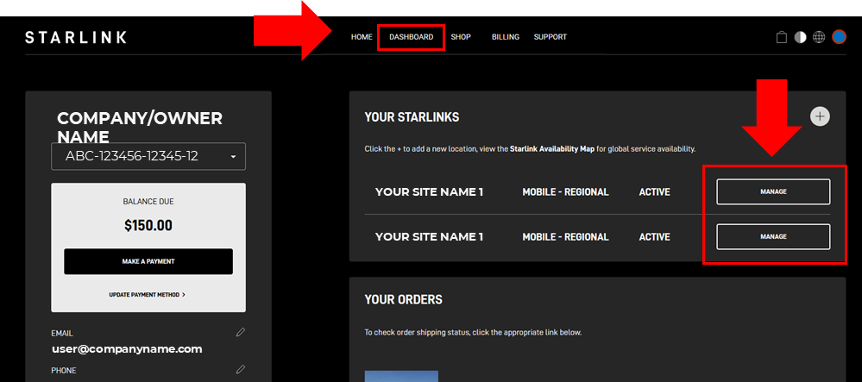This screenshot has width=862, height=382.
Task: Click the YOUR STARLINKS heading
Action: (412, 117)
